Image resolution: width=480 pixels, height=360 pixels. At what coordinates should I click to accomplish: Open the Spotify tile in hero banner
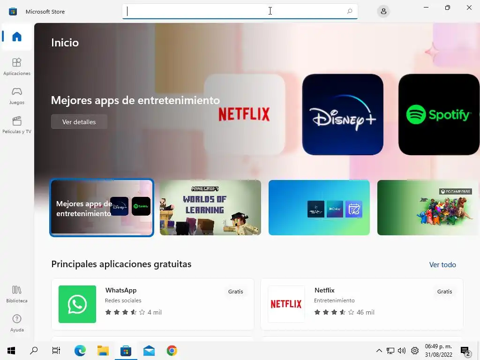(439, 114)
